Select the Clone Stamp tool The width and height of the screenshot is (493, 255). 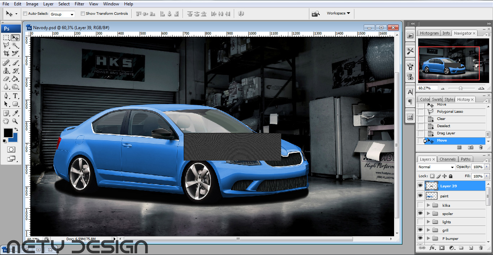point(6,71)
